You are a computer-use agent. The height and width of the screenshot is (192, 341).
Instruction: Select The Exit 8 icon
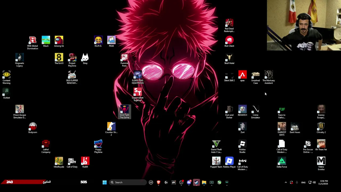tap(59, 59)
